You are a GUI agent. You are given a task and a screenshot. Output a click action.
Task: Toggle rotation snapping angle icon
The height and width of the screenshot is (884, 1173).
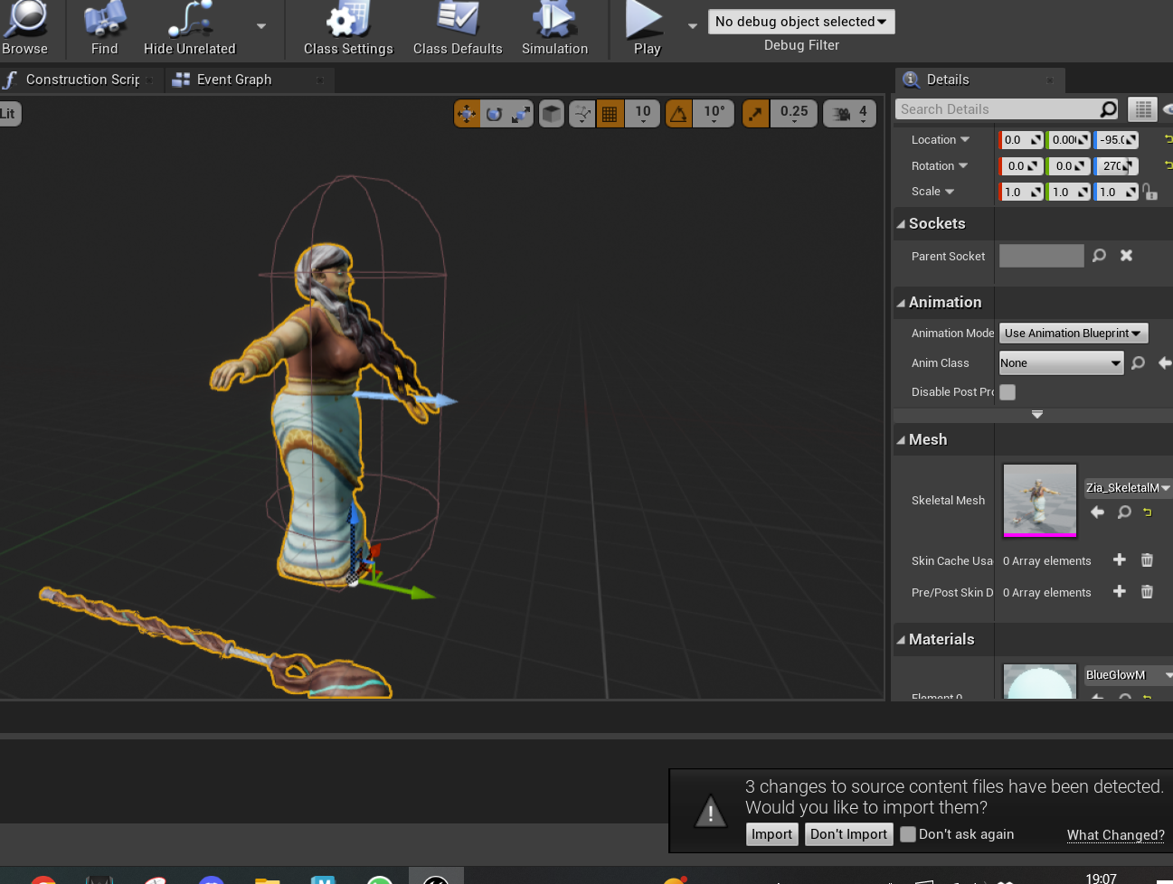[678, 114]
